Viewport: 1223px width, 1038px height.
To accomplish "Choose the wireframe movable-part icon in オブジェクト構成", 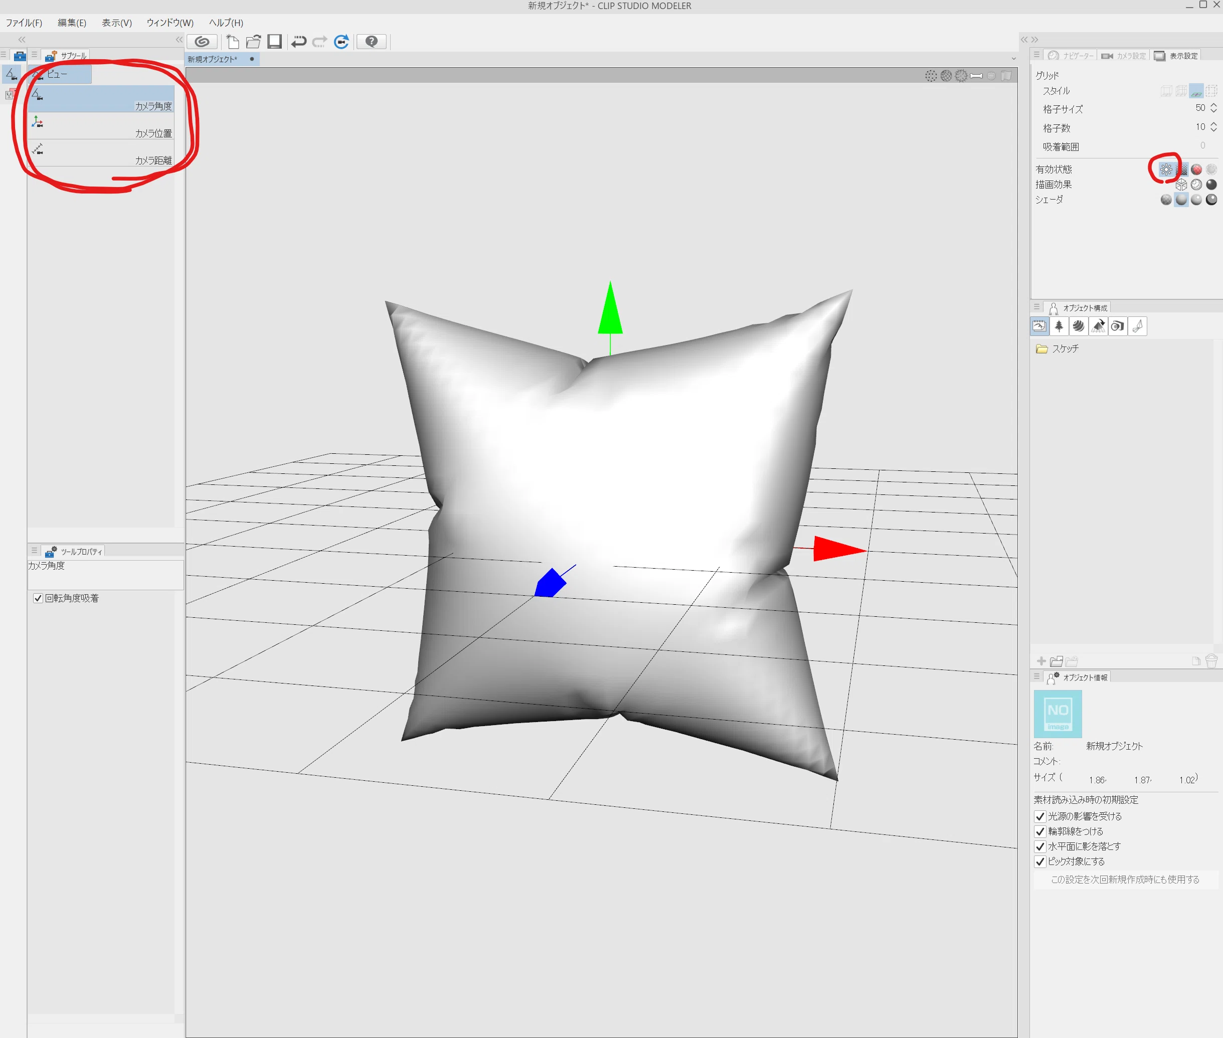I will click(x=1138, y=326).
